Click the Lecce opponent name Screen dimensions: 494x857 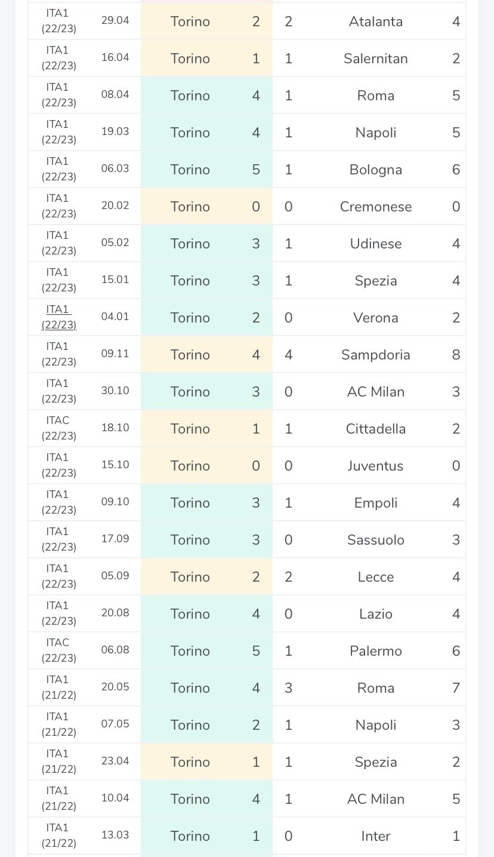pos(376,577)
